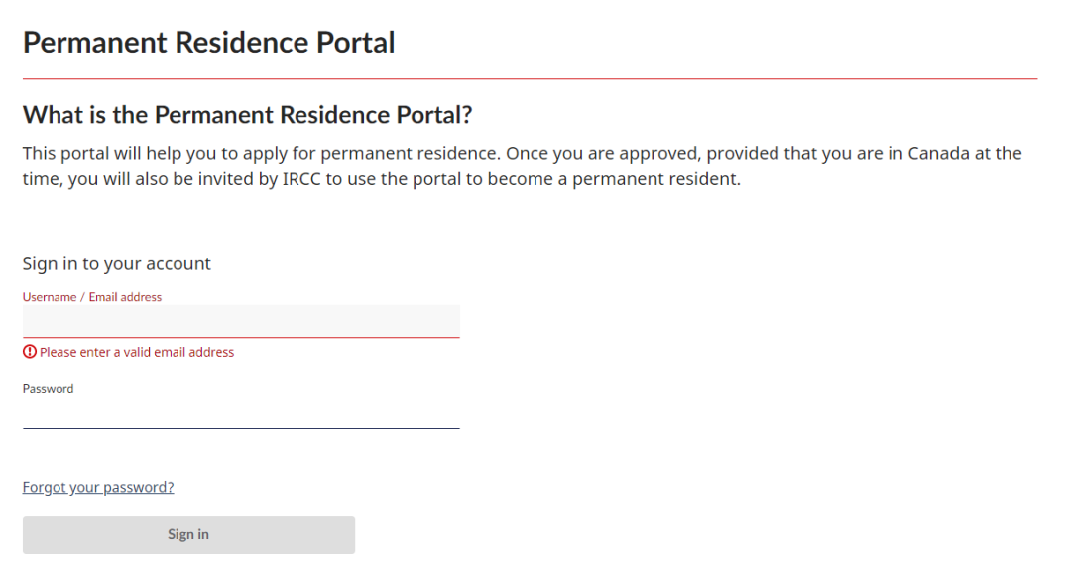Screen dimensions: 1071x569
Task: Focus the Username / Email address field
Action: (241, 321)
